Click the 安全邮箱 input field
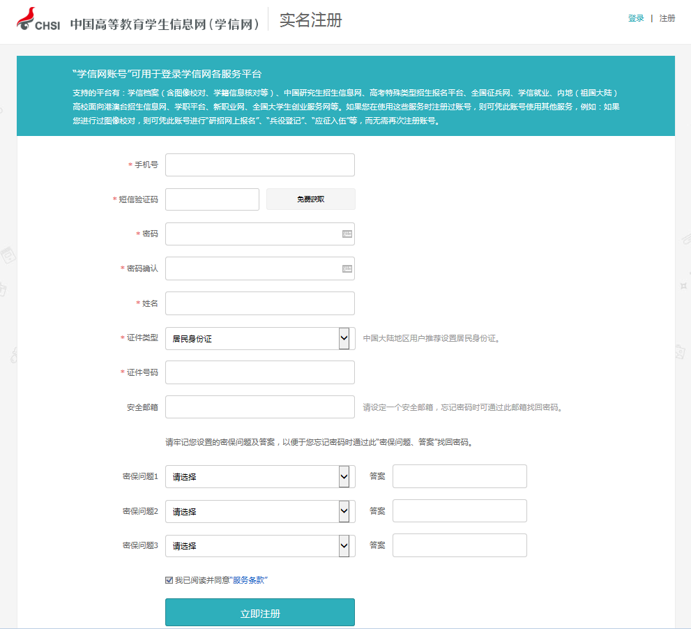Screen dimensions: 691x629 [259, 407]
